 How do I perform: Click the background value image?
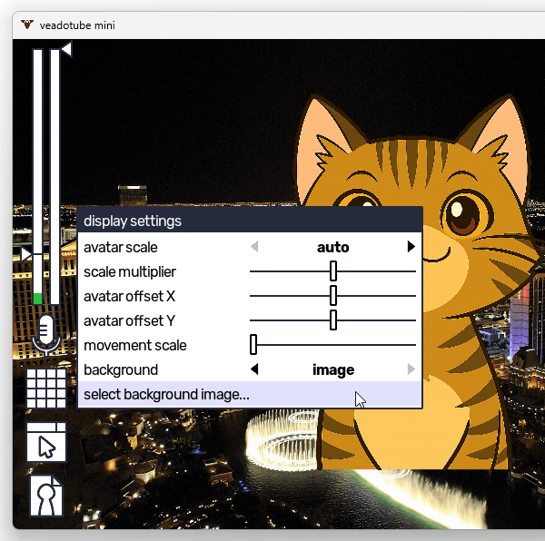coord(333,369)
